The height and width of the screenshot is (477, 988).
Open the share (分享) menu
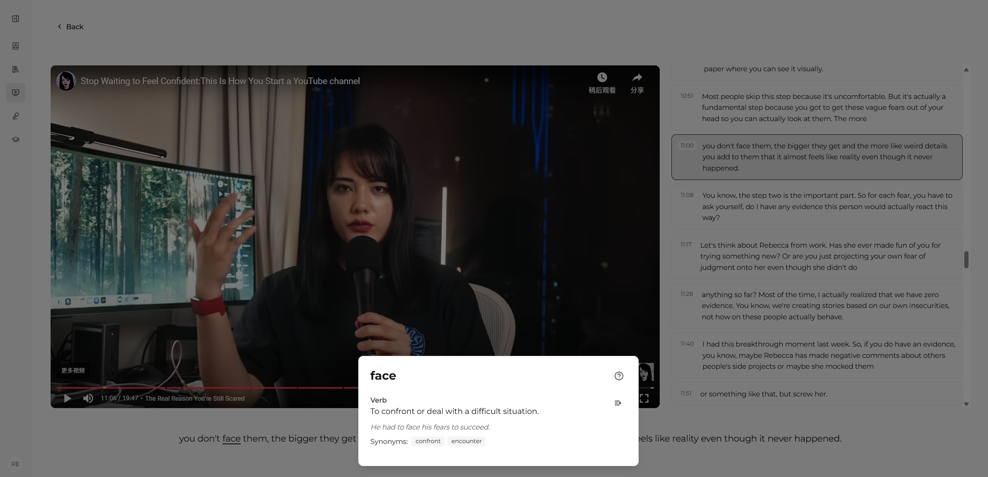[637, 83]
